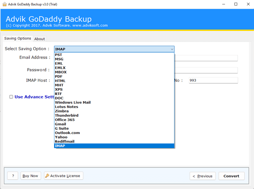Choose Thunderbird from the list

click(x=114, y=116)
